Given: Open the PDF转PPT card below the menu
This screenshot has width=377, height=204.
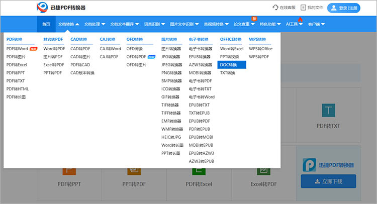Looking at the screenshot, I should tap(69, 184).
